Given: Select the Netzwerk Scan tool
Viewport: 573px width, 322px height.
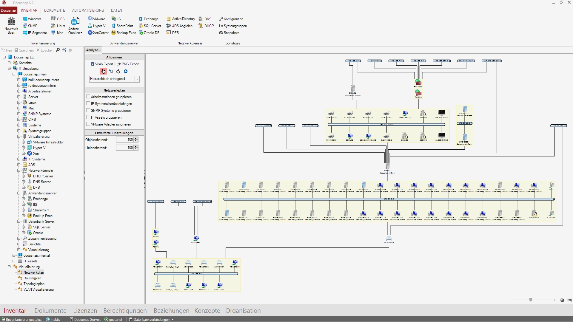Looking at the screenshot, I should [11, 25].
